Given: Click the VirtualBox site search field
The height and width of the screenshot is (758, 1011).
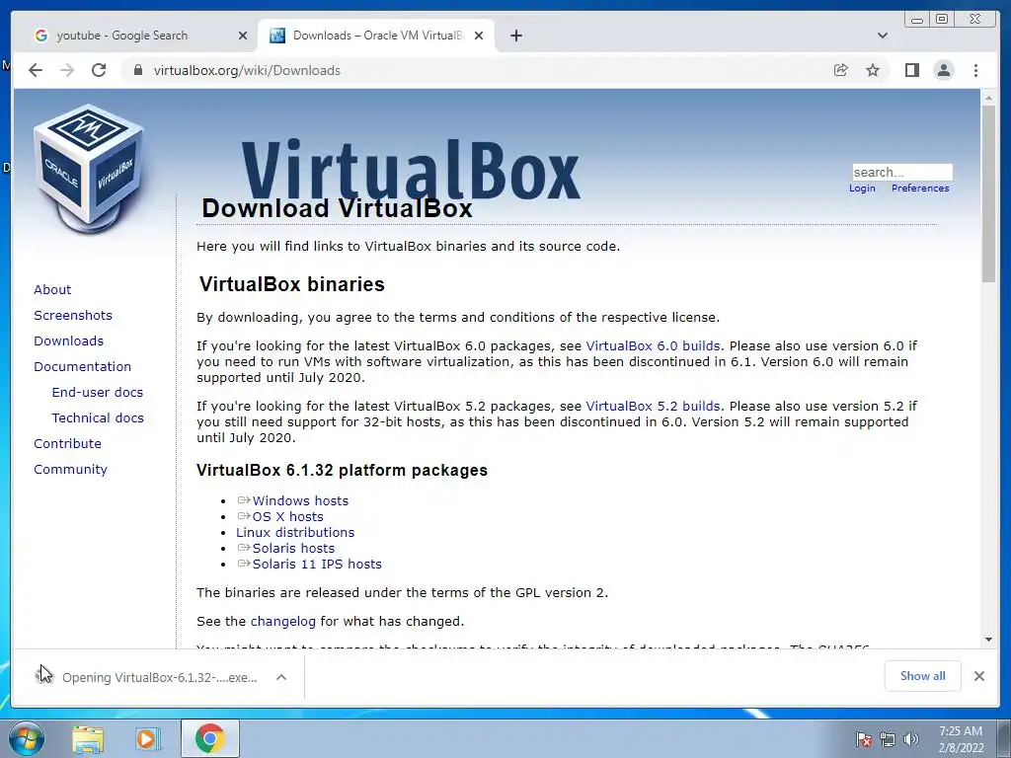Looking at the screenshot, I should 902,172.
